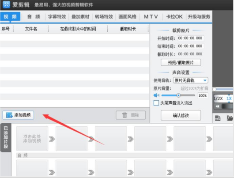Select the 1X playback speed
Screen dimensions: 234x178
tap(229, 98)
